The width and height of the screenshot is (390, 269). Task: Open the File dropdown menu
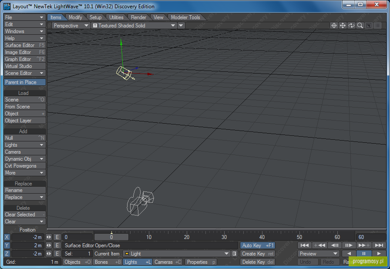(25, 17)
